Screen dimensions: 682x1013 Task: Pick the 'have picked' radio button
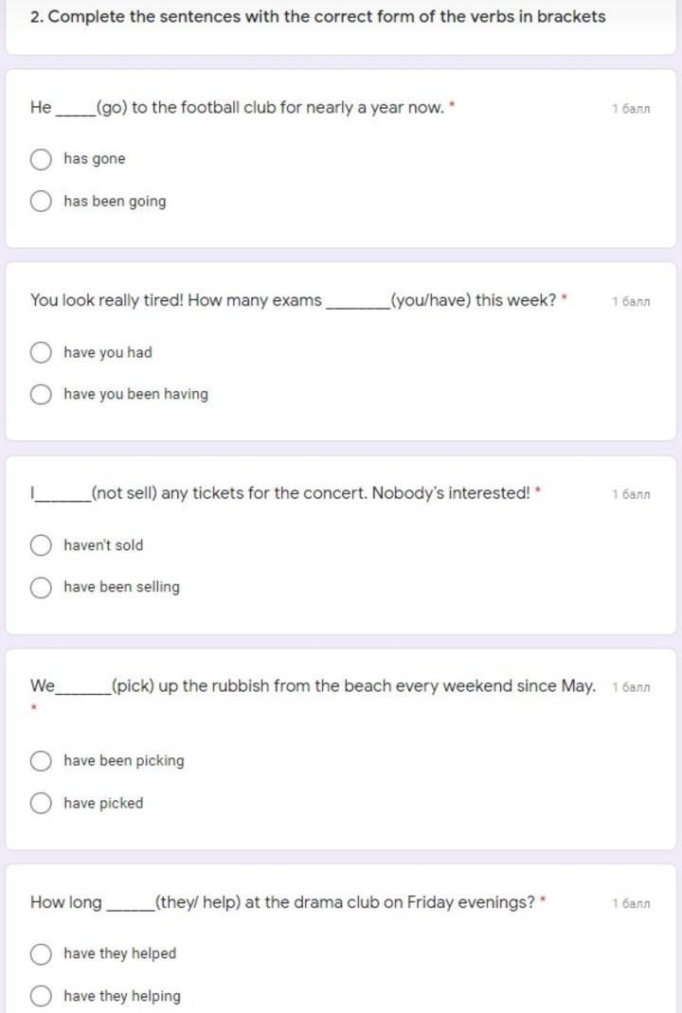pos(41,803)
